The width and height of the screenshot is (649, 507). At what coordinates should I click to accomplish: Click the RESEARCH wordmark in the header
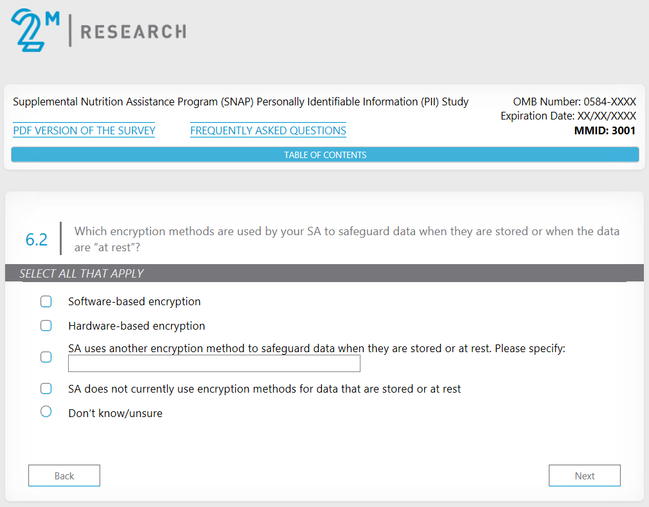click(133, 31)
